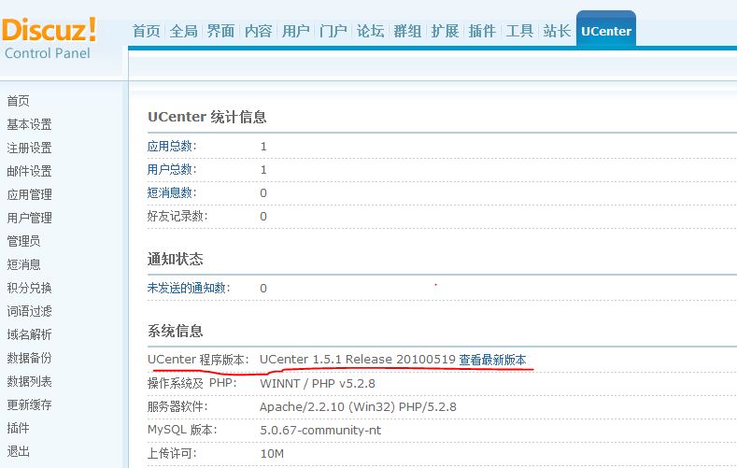The width and height of the screenshot is (737, 468).
Task: Click the 应用总数 statistics link
Action: coord(172,146)
